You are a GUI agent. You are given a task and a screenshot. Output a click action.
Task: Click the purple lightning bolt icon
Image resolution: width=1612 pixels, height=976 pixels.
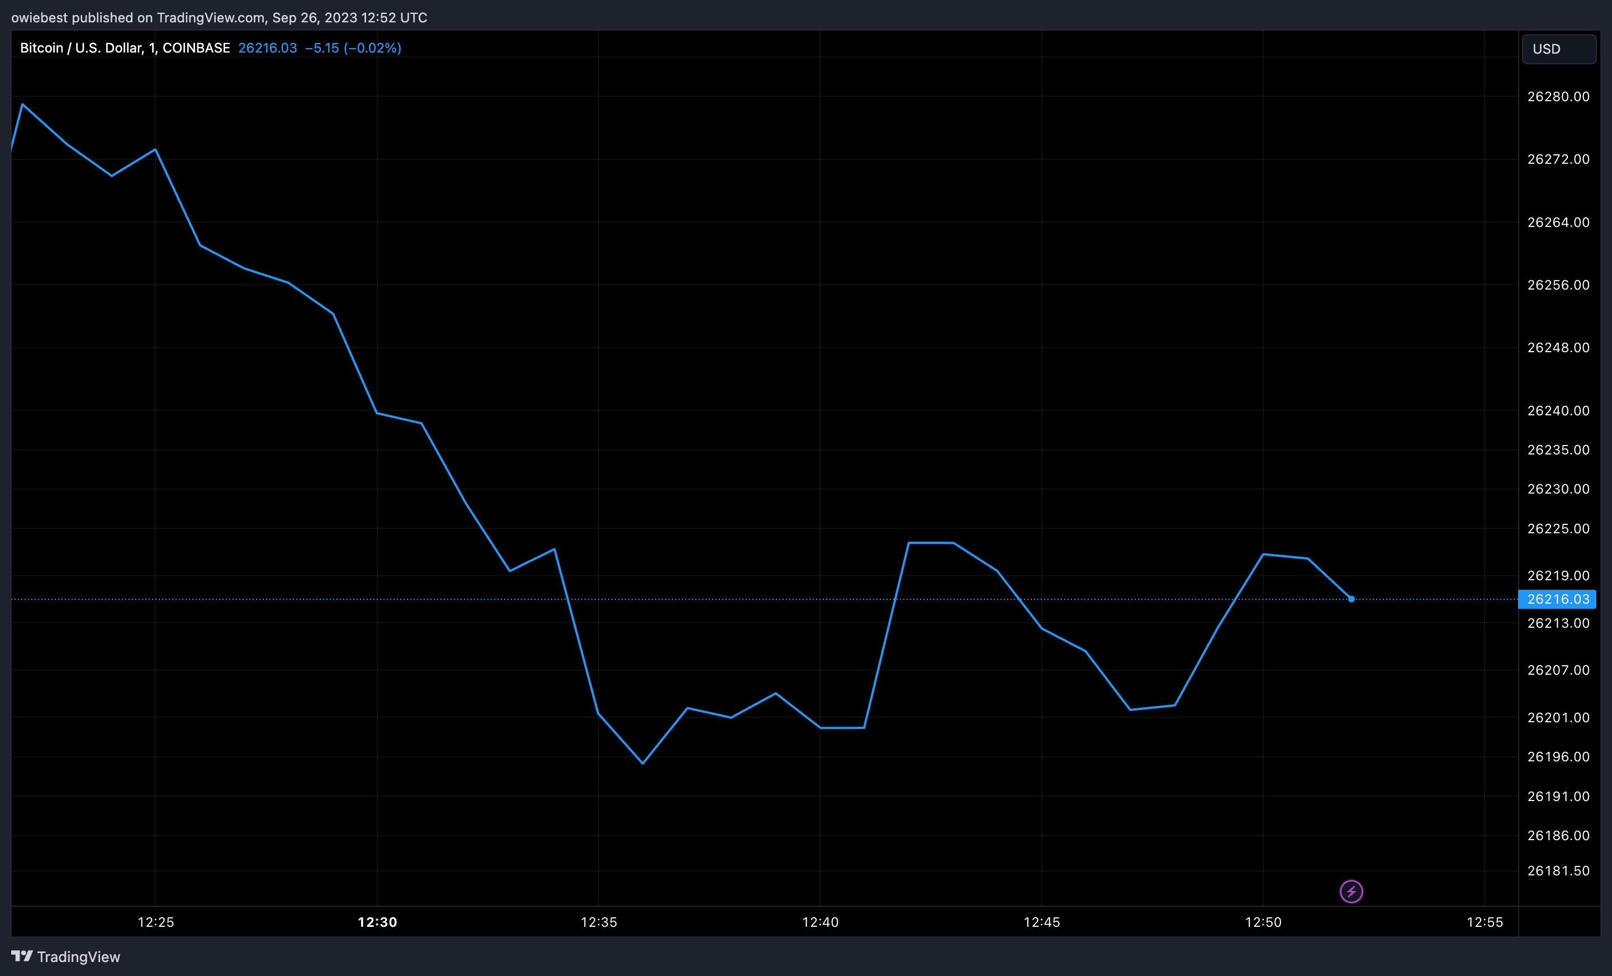(1351, 891)
